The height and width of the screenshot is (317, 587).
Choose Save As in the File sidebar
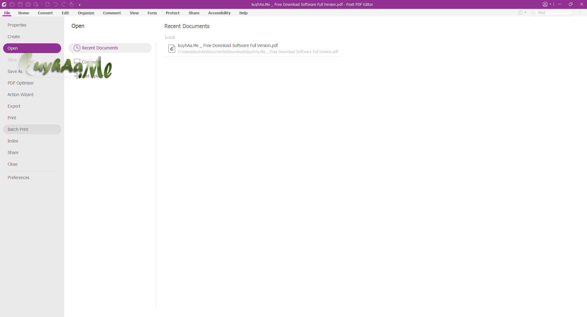pos(32,71)
